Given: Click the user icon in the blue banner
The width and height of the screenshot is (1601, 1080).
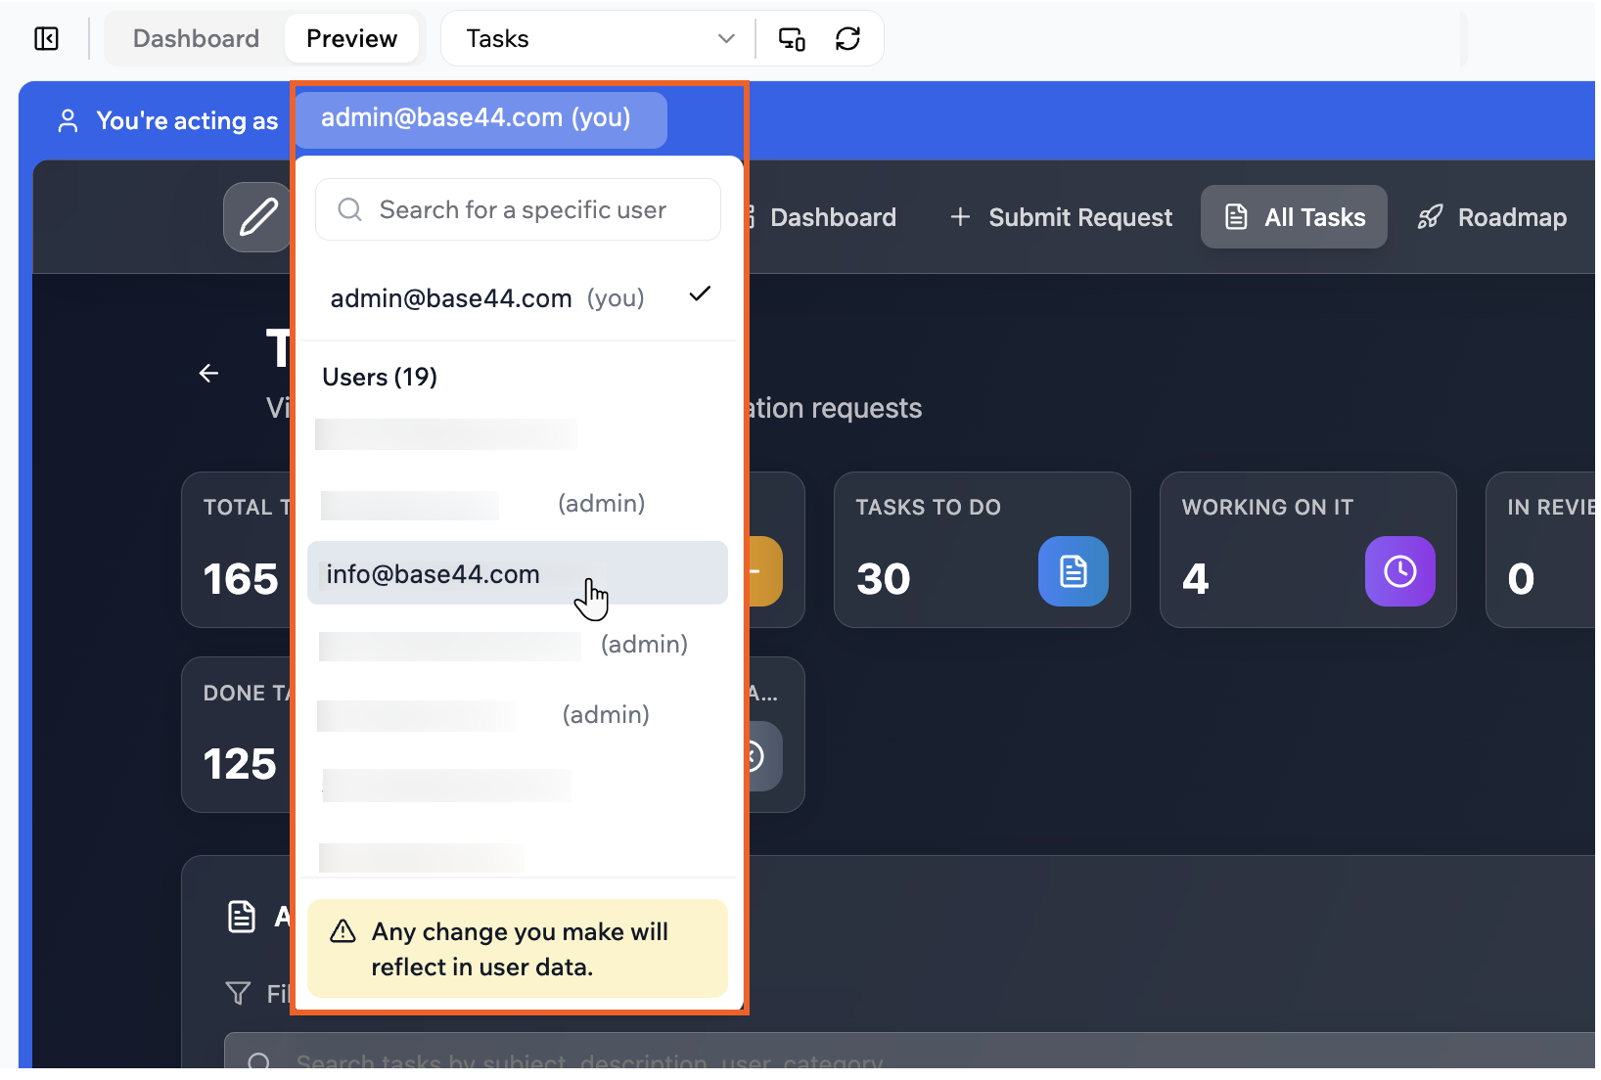Looking at the screenshot, I should tap(68, 120).
